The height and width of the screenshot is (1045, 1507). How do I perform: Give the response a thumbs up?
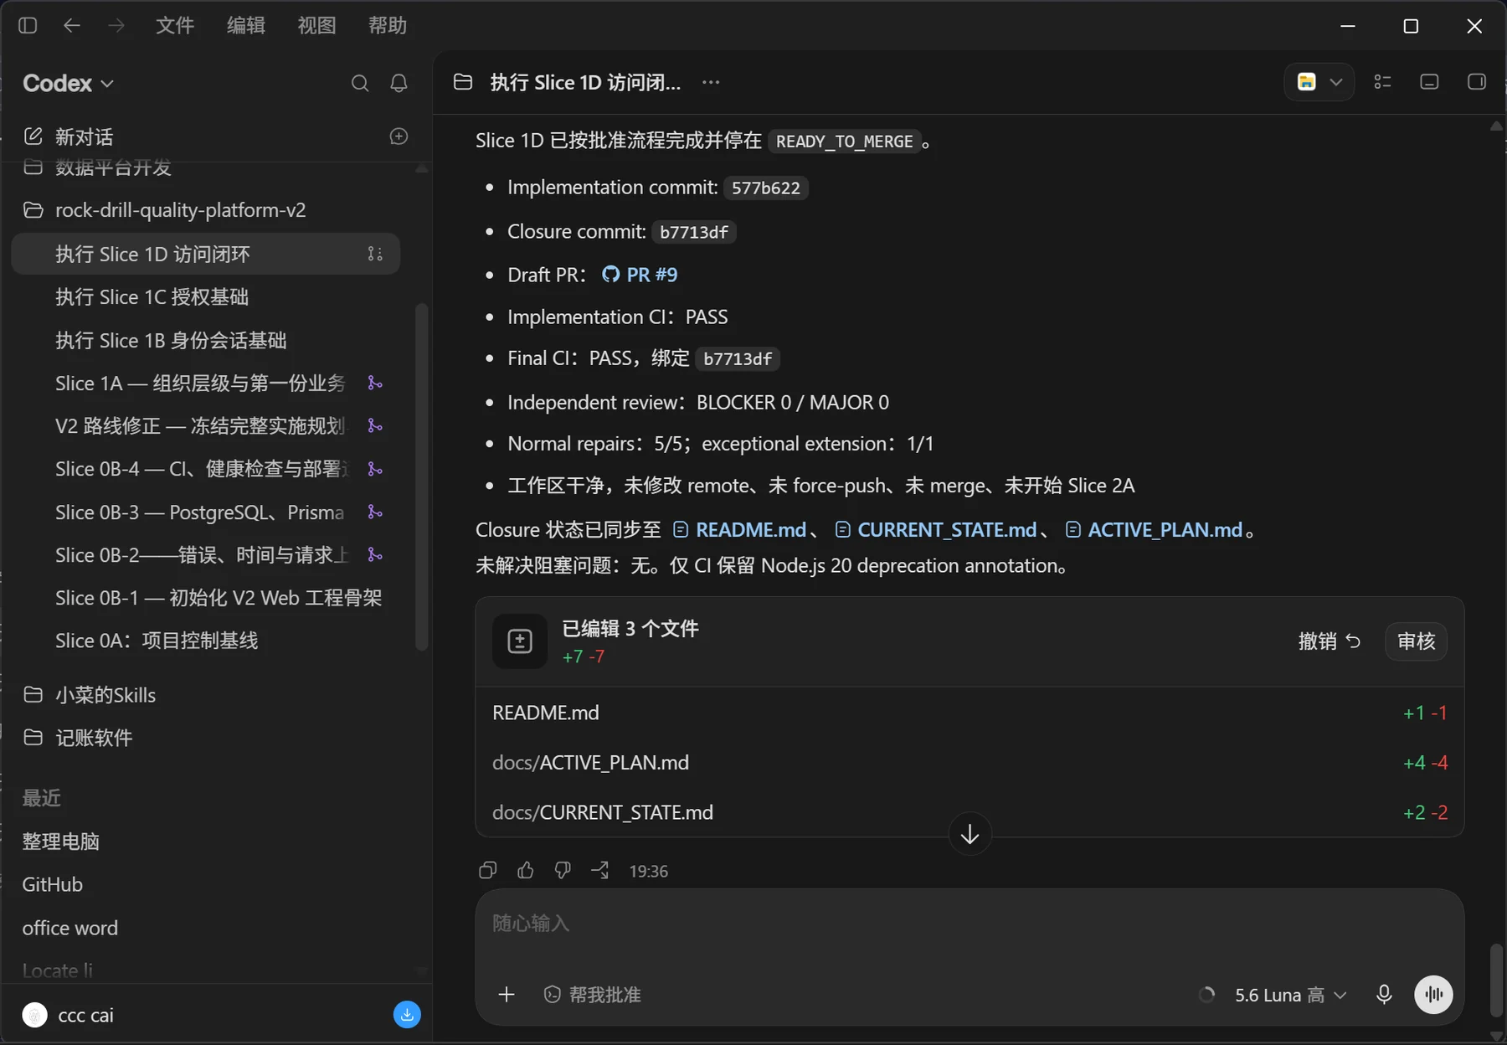[x=526, y=871]
